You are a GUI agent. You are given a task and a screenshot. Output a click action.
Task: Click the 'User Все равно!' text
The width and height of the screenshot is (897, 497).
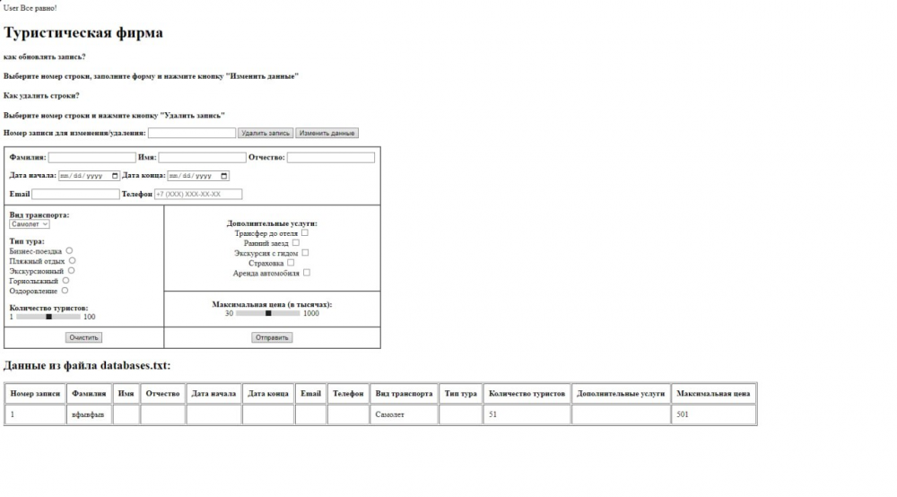[x=30, y=8]
